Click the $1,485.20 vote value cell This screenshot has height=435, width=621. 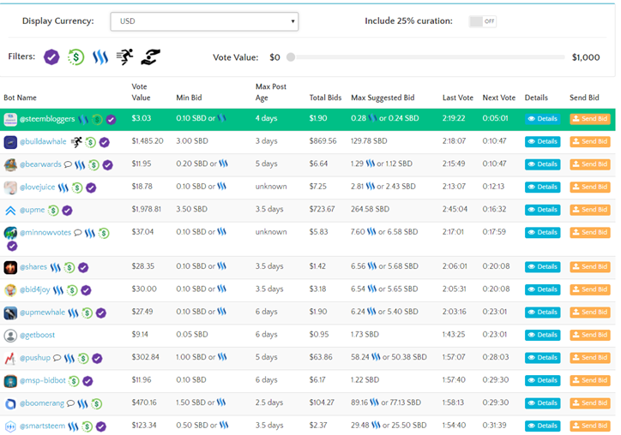(148, 141)
